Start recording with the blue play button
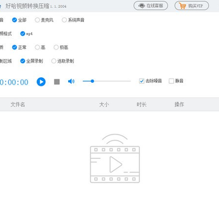This screenshot has height=219, width=219. click(x=41, y=82)
